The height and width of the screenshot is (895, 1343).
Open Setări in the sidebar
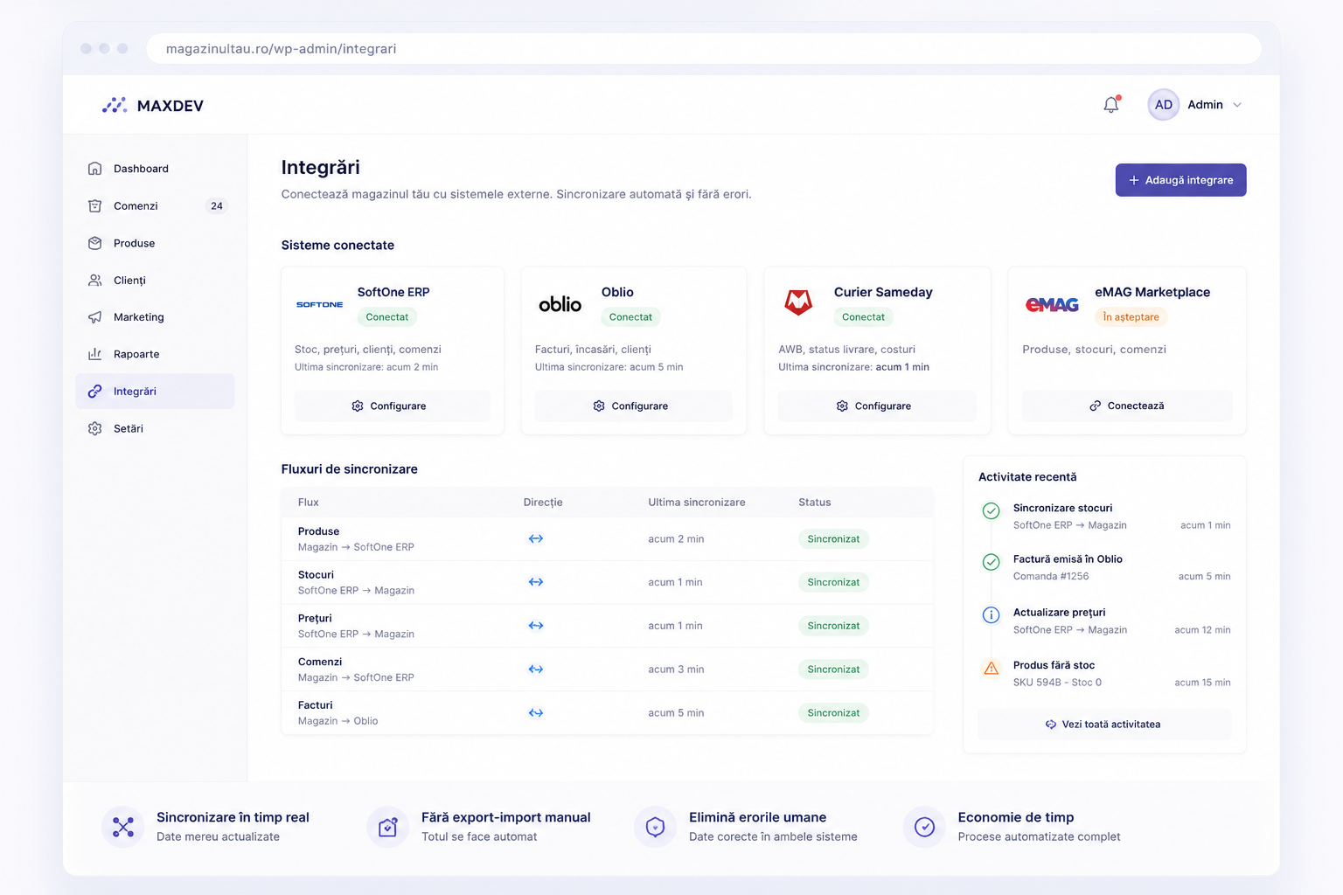(155, 428)
